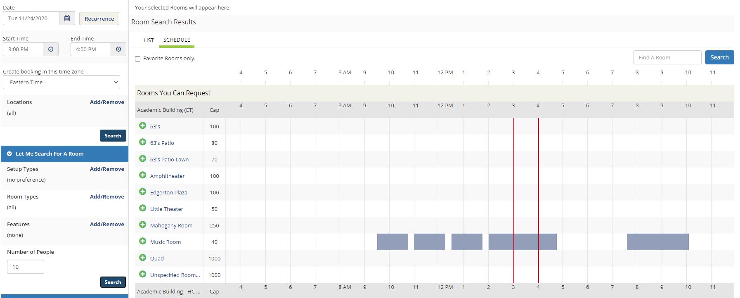Add the 63's Patio room
Viewport: 740px width, 298px height.
(143, 142)
